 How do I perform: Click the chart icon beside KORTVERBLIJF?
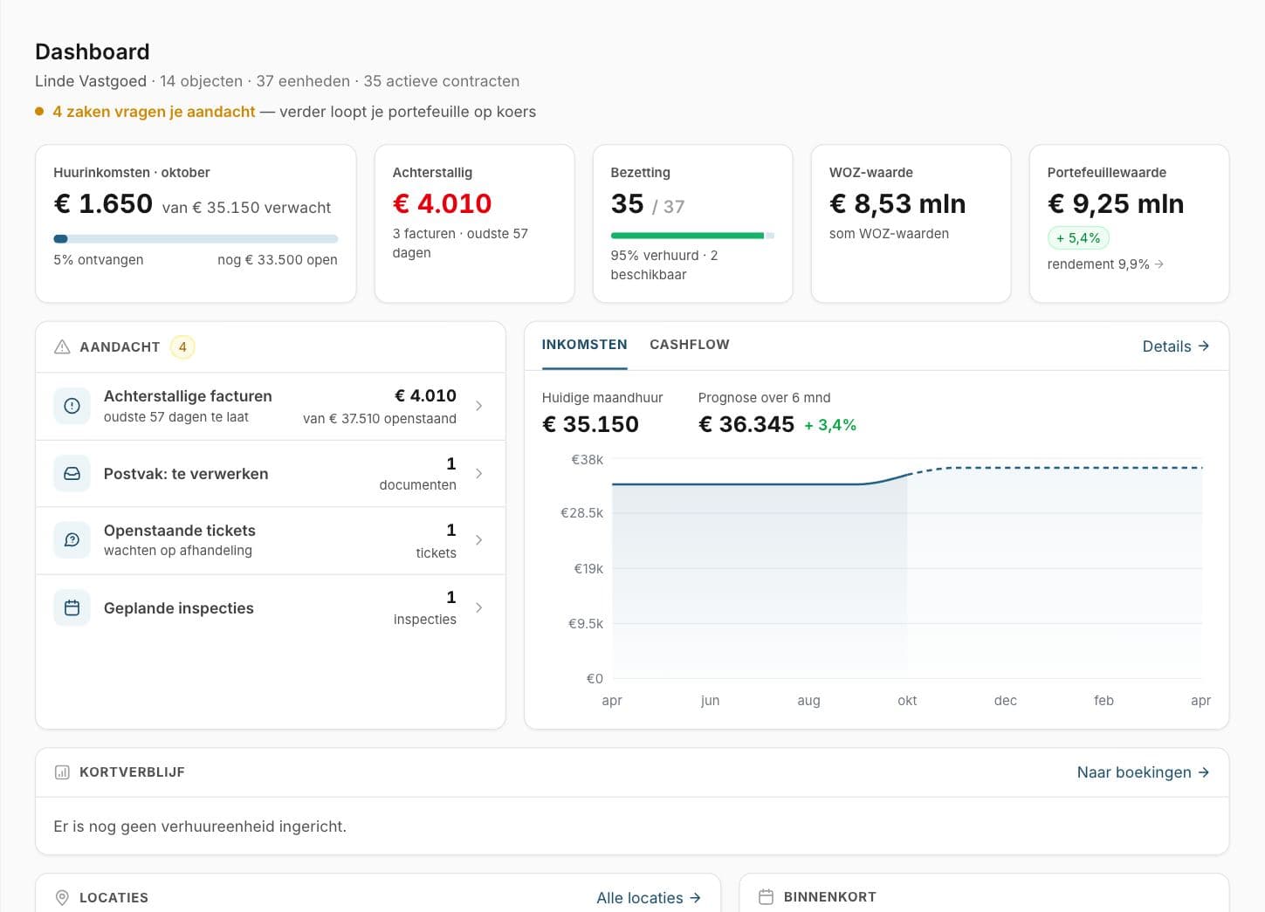tap(62, 772)
